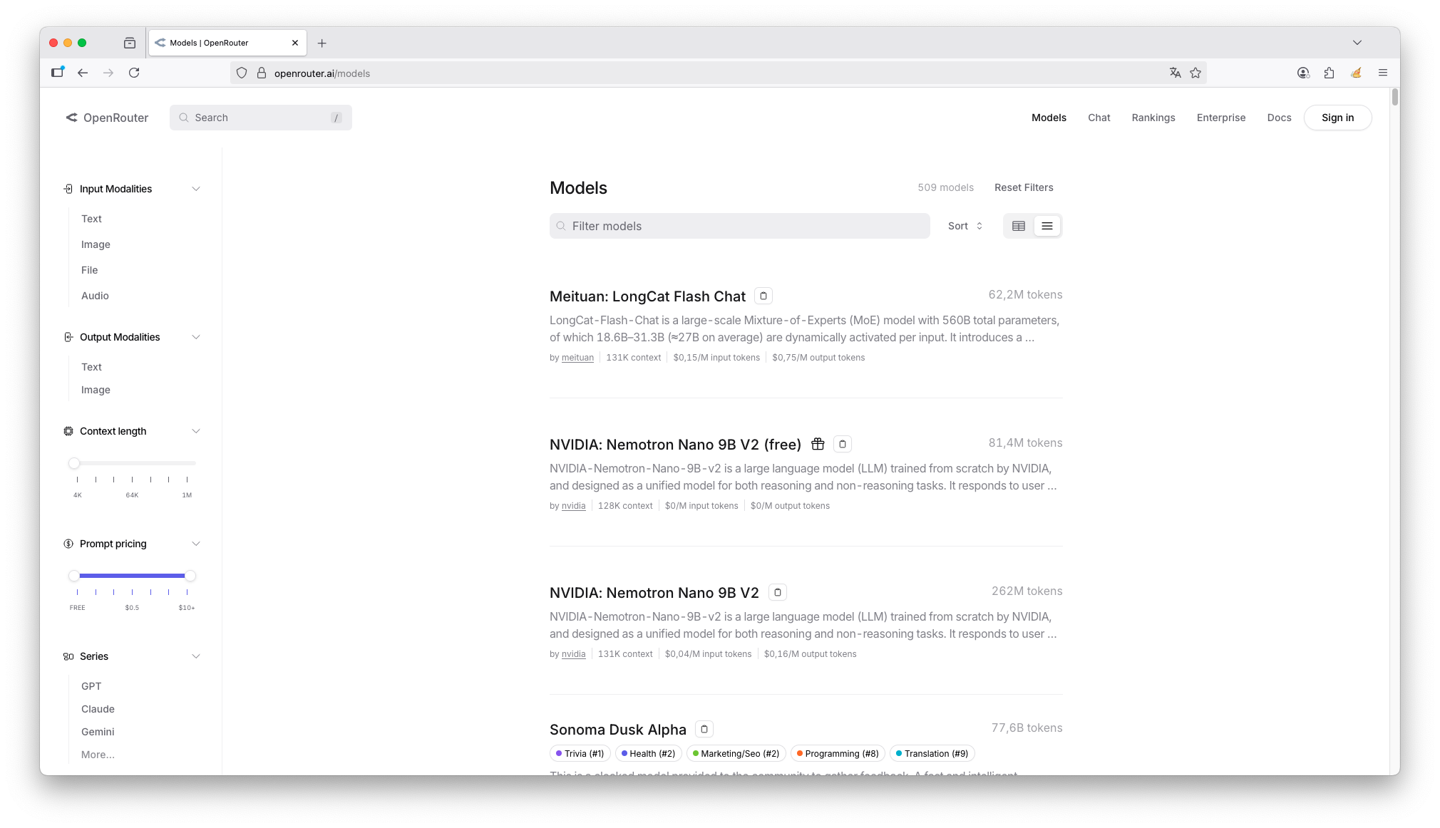
Task: Click the Context length slider handle
Action: click(74, 463)
